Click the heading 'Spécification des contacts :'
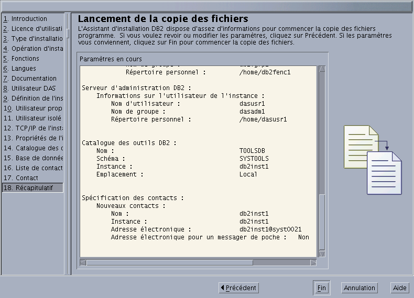Image resolution: width=414 pixels, height=298 pixels. [x=133, y=197]
